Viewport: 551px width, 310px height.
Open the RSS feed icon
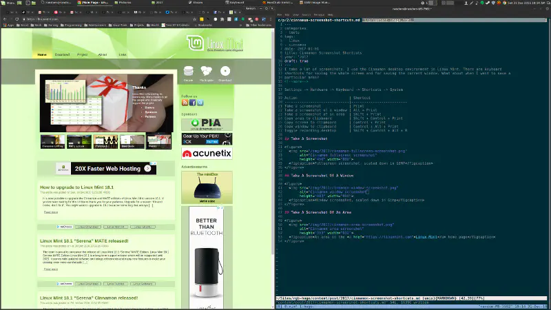coord(185,103)
